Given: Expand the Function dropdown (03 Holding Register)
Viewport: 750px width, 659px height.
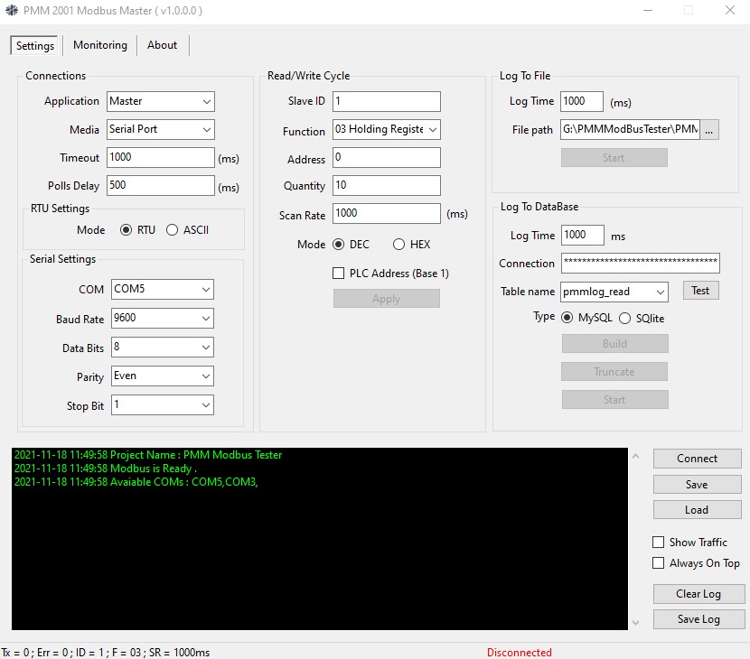Looking at the screenshot, I should tap(387, 129).
